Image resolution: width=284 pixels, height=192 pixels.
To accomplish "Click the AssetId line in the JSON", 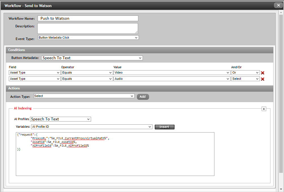I will pyautogui.click(x=54, y=142).
